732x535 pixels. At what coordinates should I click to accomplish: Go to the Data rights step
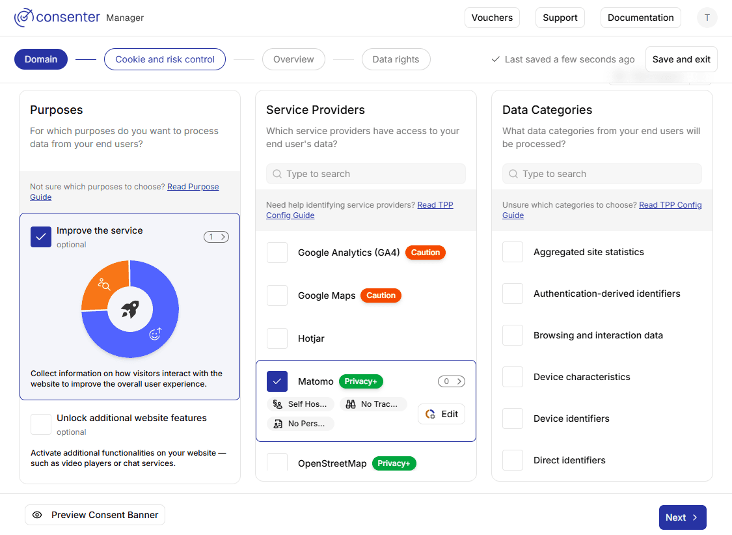396,59
